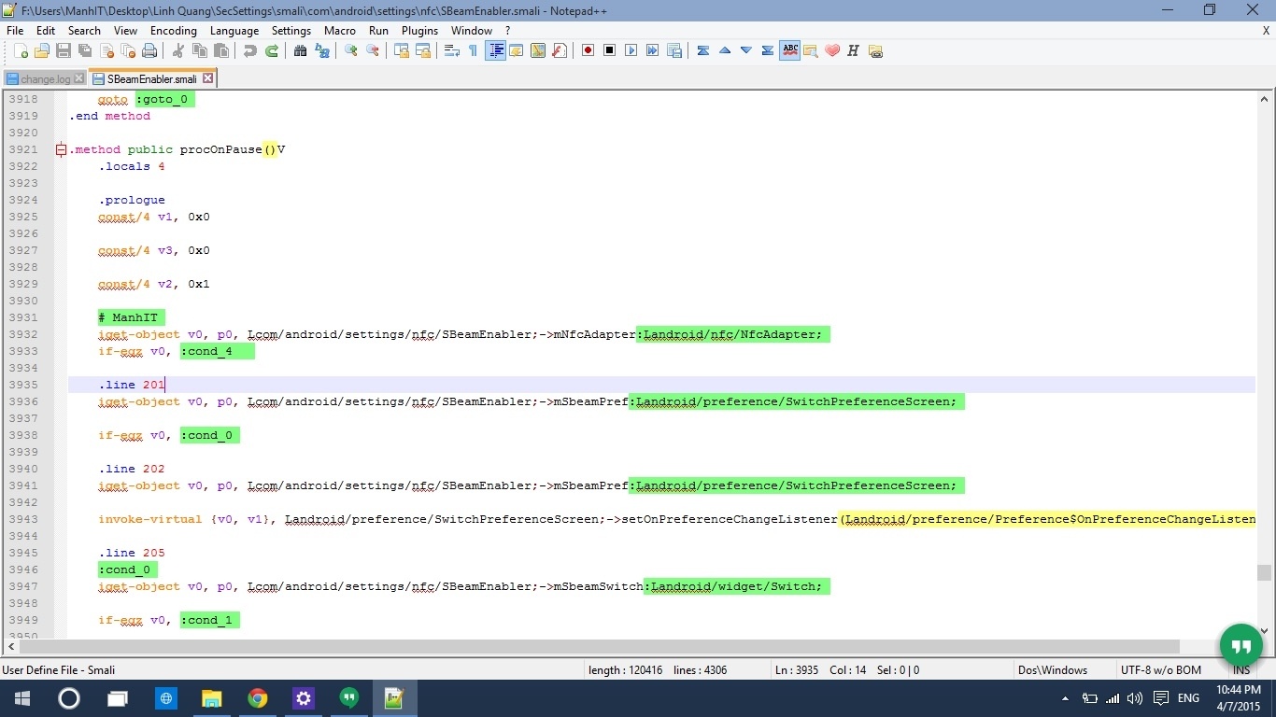Open Google Chrome from the taskbar

(258, 698)
